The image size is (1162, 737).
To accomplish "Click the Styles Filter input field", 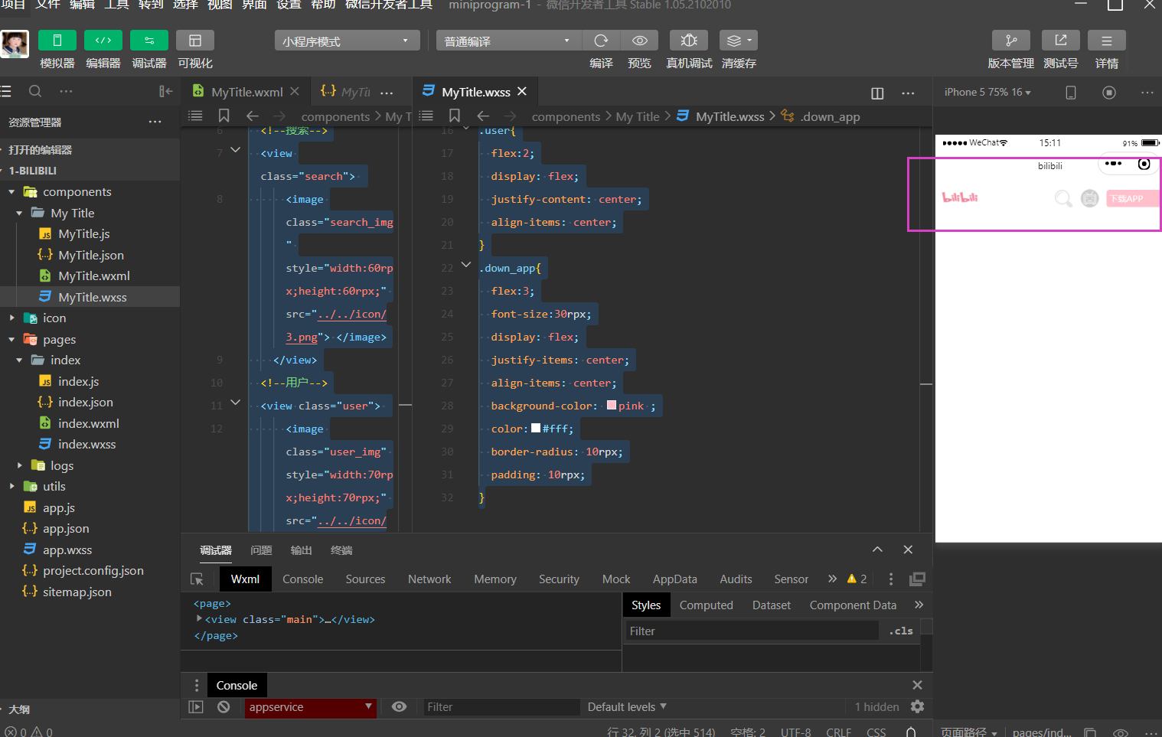I will 751,631.
